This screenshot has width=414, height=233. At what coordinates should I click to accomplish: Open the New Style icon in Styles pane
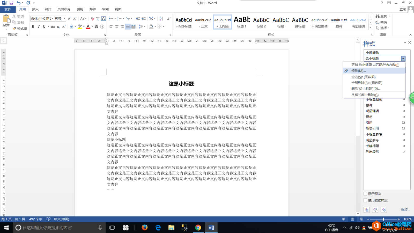click(366, 210)
